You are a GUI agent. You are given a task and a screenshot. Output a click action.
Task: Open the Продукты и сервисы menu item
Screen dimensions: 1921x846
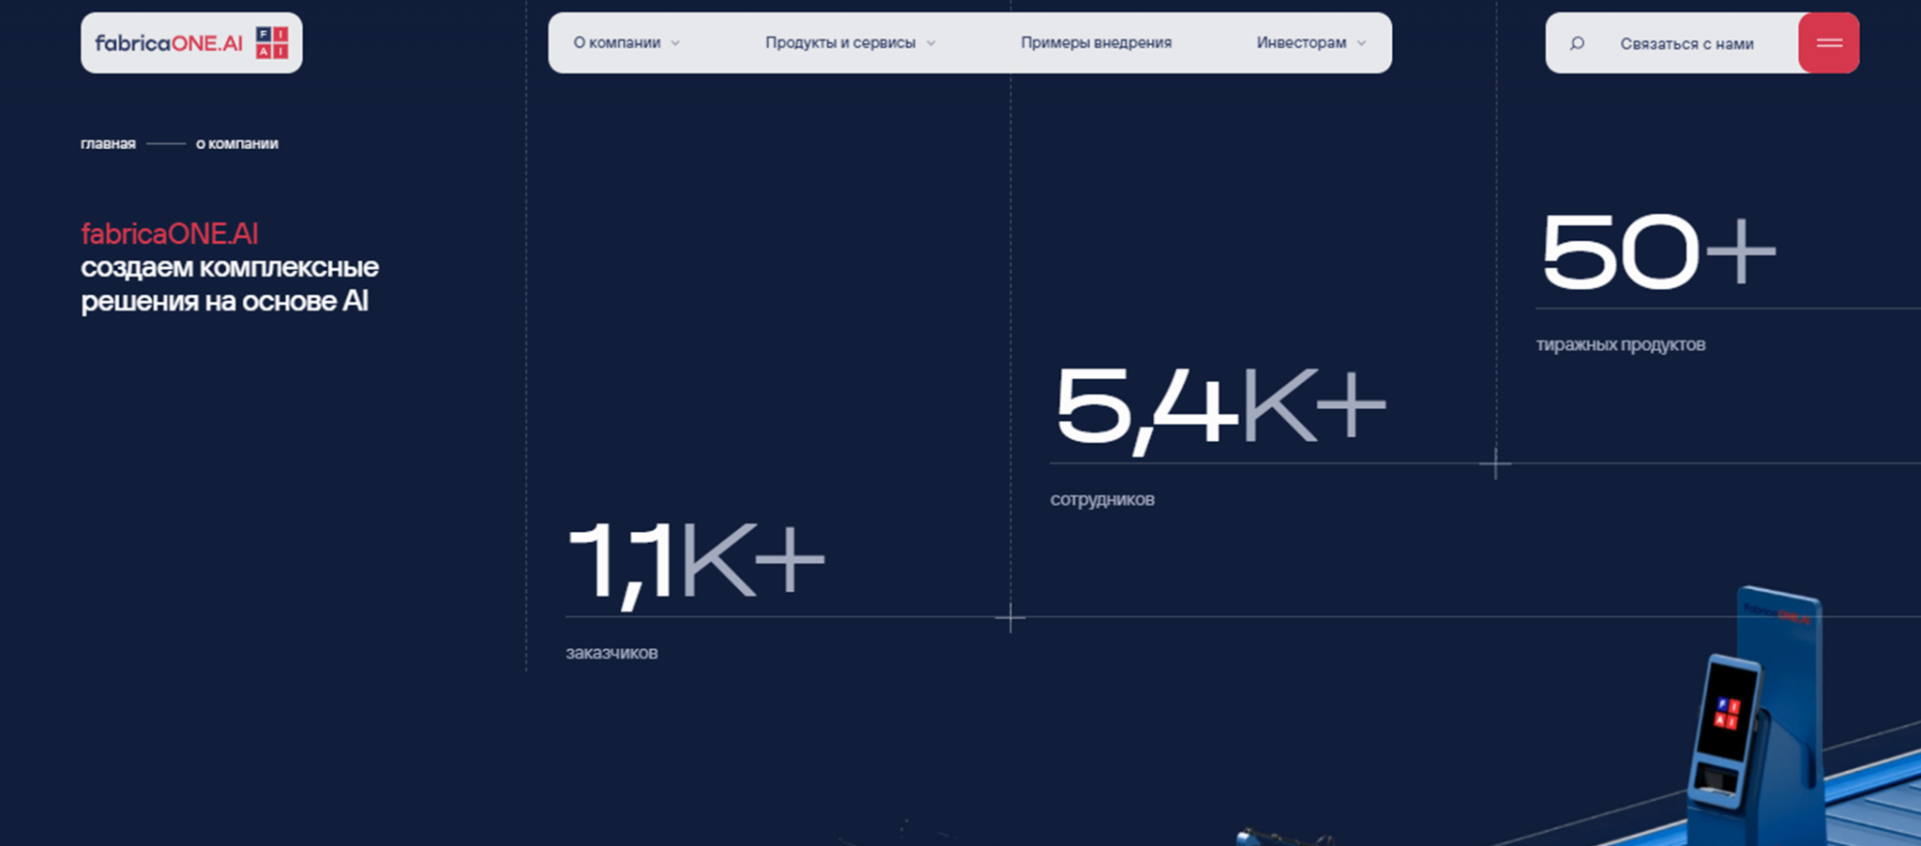tap(840, 43)
